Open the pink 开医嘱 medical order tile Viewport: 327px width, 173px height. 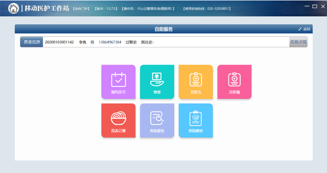pos(235,82)
